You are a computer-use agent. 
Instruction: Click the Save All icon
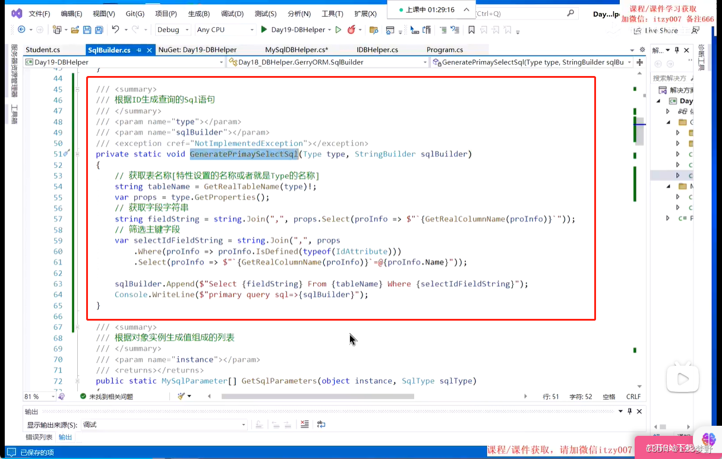[x=98, y=31]
